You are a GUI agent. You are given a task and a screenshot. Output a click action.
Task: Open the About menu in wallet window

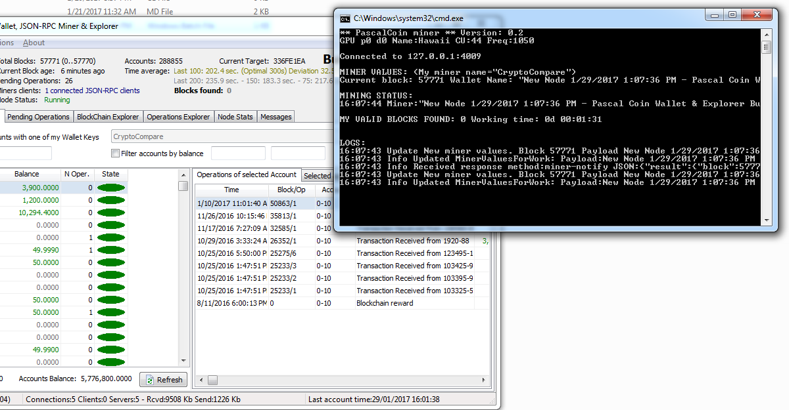coord(34,43)
